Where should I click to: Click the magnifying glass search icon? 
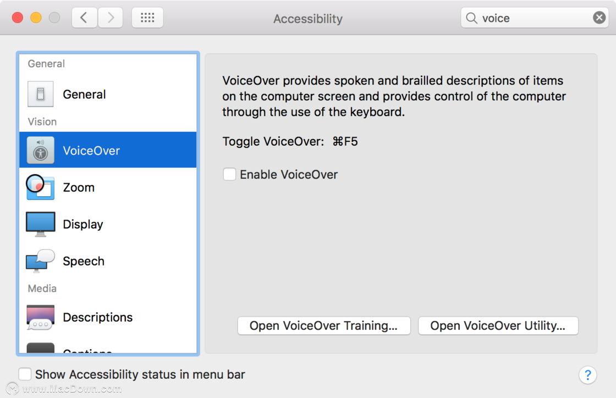(x=471, y=18)
